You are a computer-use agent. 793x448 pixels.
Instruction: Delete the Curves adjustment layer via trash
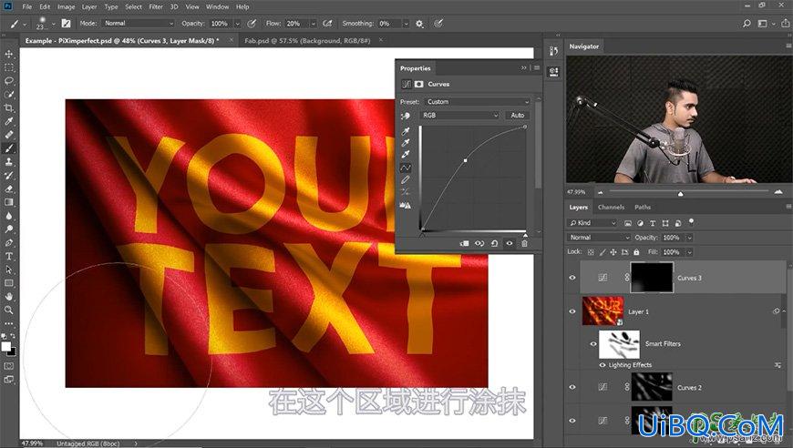pos(524,243)
